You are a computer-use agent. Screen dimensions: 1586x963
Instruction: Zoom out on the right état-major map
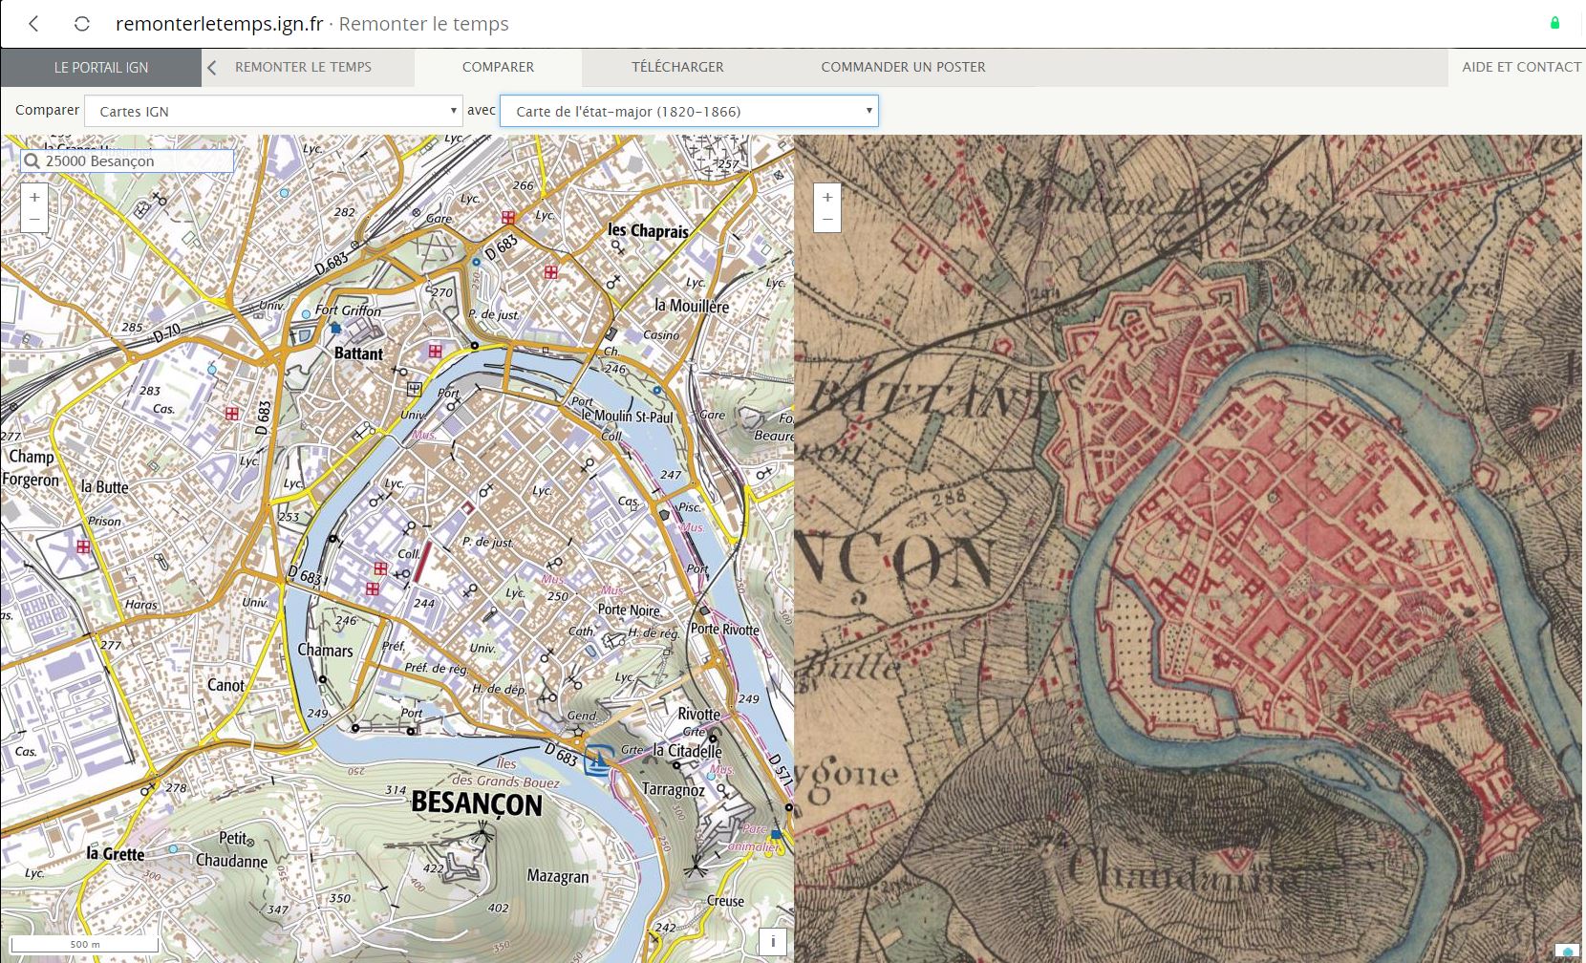[827, 219]
